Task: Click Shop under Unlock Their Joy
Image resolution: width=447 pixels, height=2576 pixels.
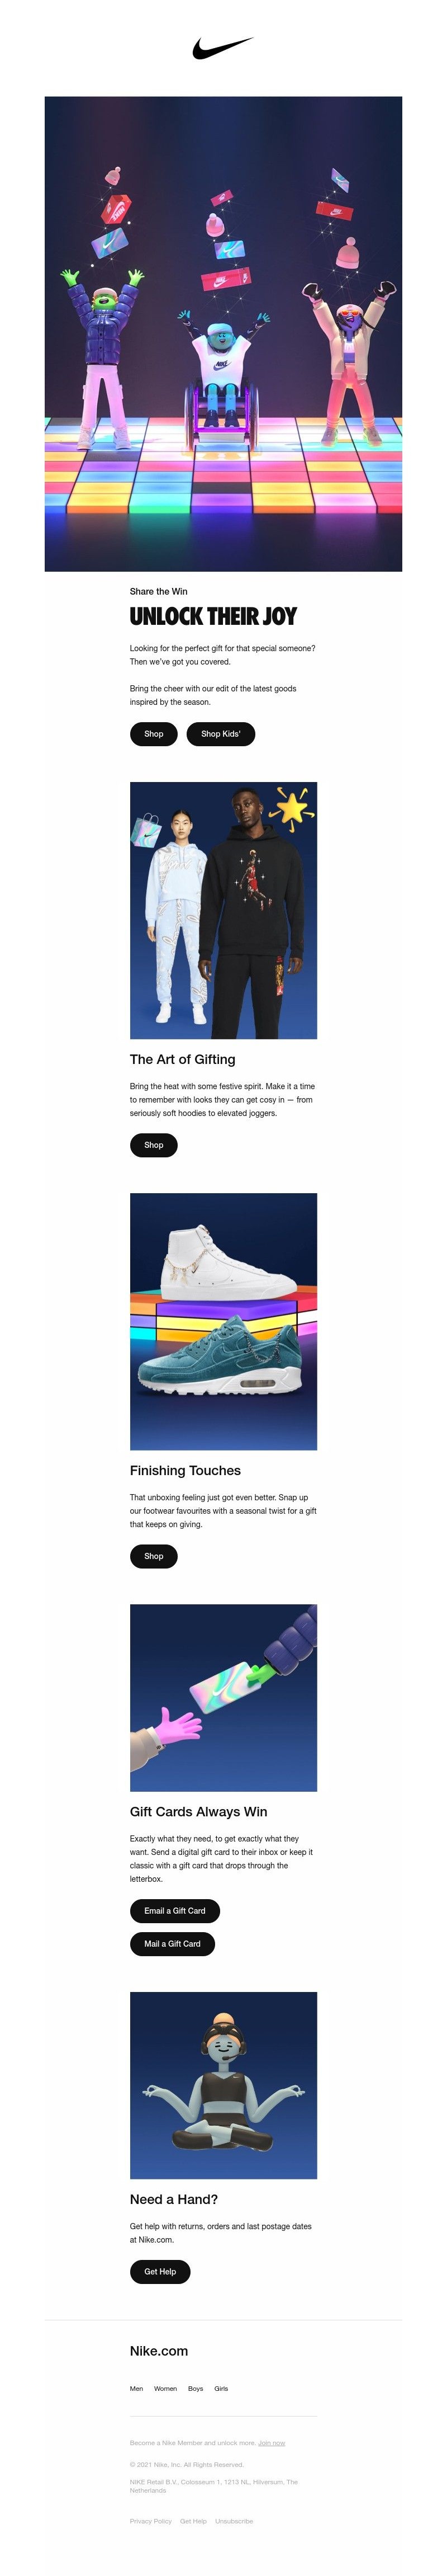Action: 154,734
